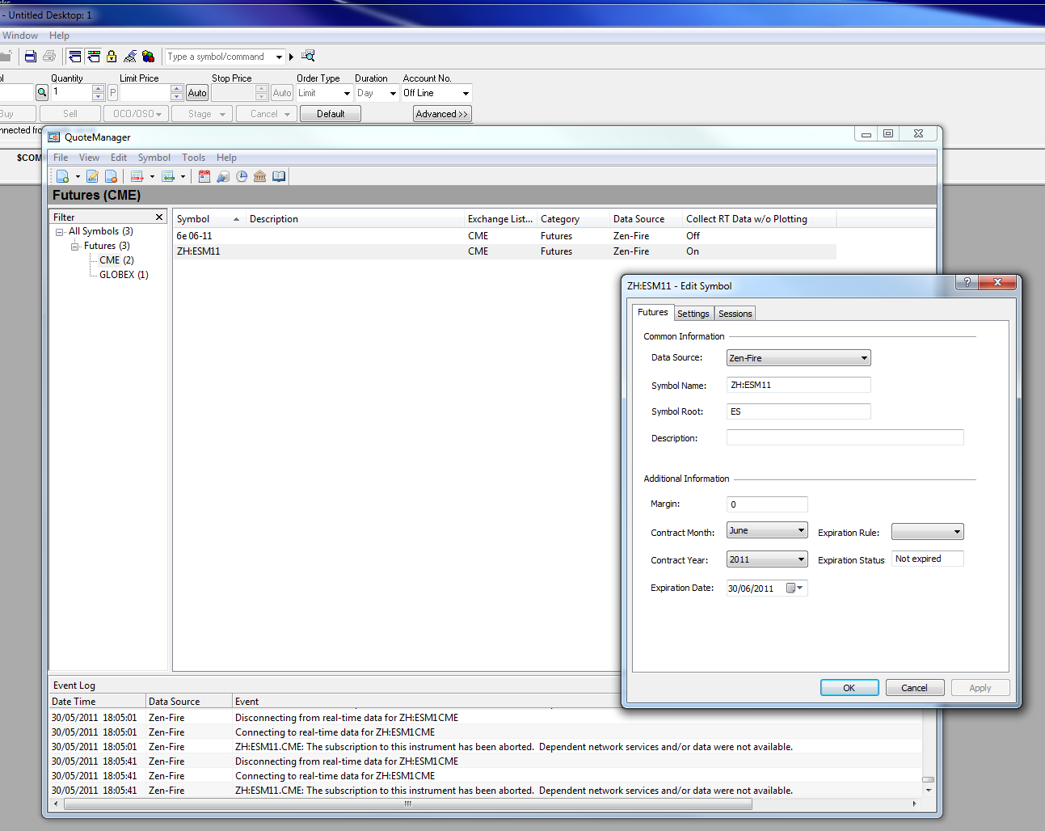The image size is (1045, 831).
Task: Open the Import Data dropdown arrow
Action: (152, 176)
